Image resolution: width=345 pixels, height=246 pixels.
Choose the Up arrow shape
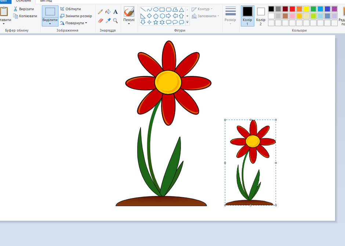181,16
